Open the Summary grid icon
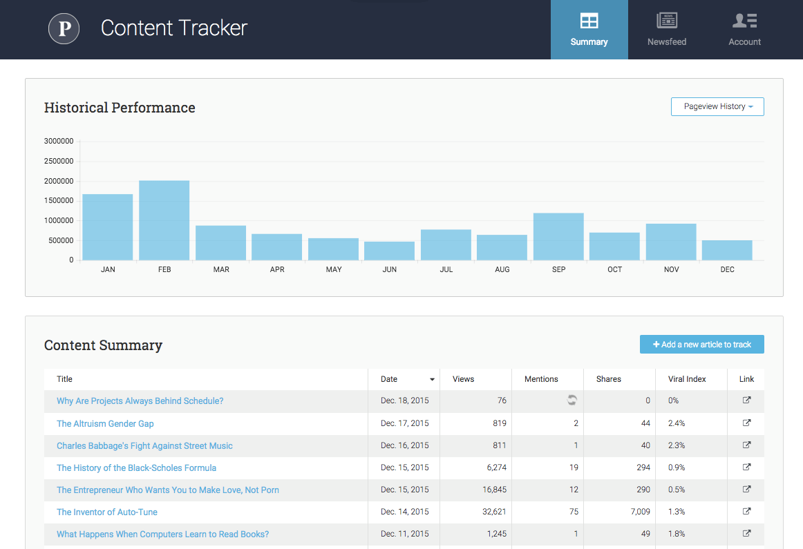Viewport: 803px width, 549px height. 589,22
